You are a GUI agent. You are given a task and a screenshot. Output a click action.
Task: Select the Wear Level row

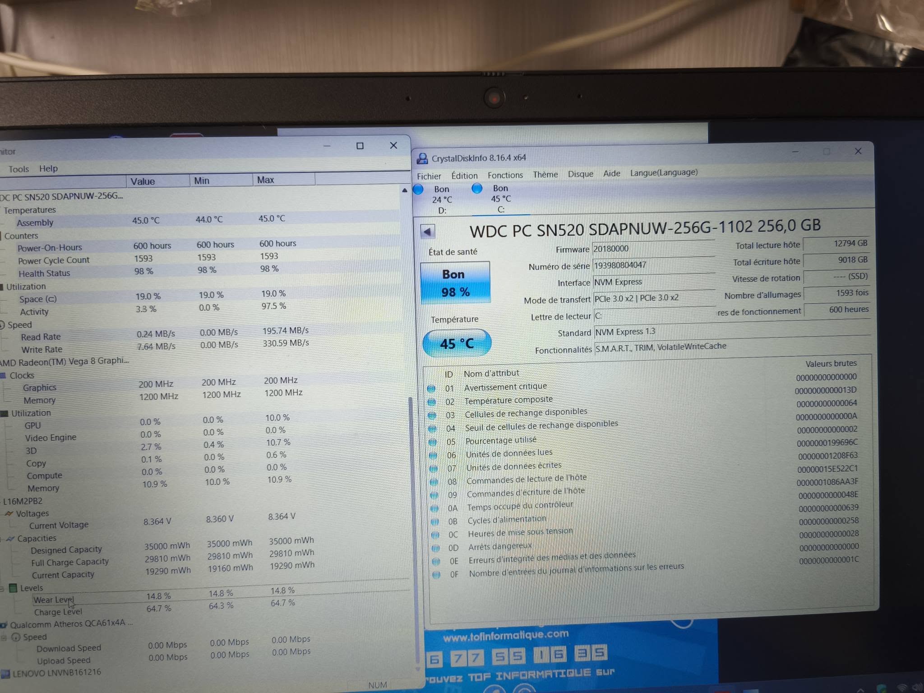click(x=53, y=600)
